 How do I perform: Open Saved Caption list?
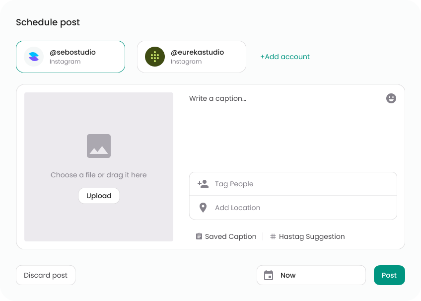(x=230, y=236)
